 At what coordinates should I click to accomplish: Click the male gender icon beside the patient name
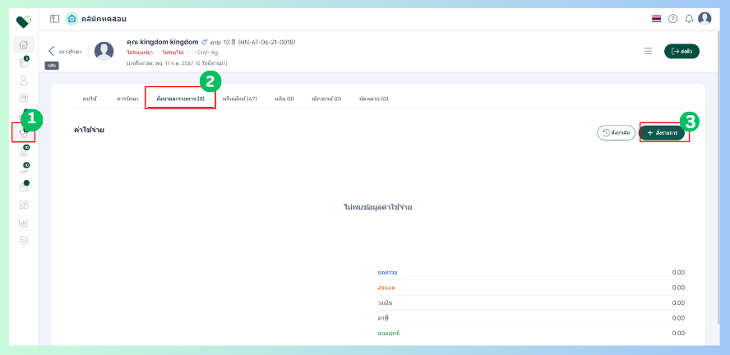coord(204,43)
